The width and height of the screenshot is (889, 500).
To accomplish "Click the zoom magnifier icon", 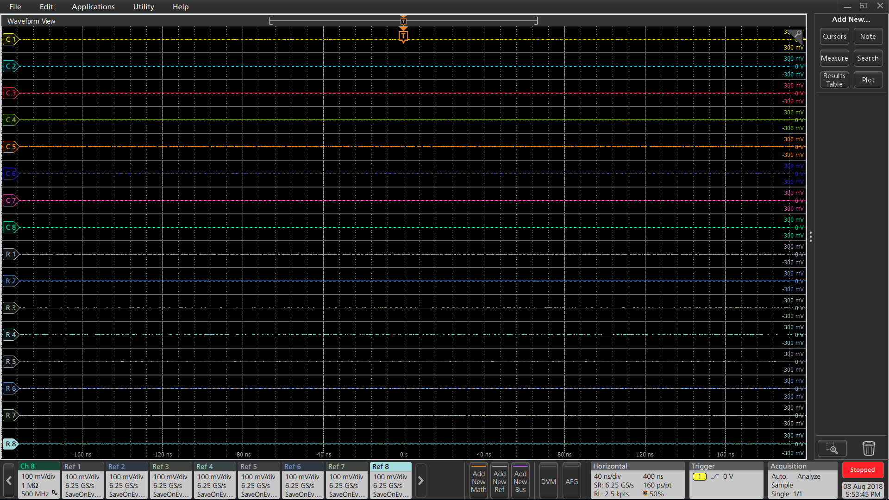I will click(832, 448).
